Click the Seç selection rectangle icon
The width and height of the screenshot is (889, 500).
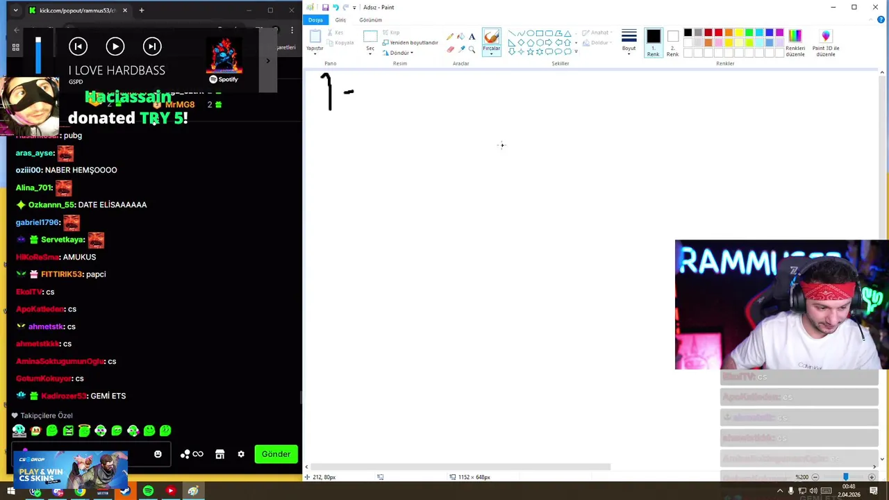(370, 36)
